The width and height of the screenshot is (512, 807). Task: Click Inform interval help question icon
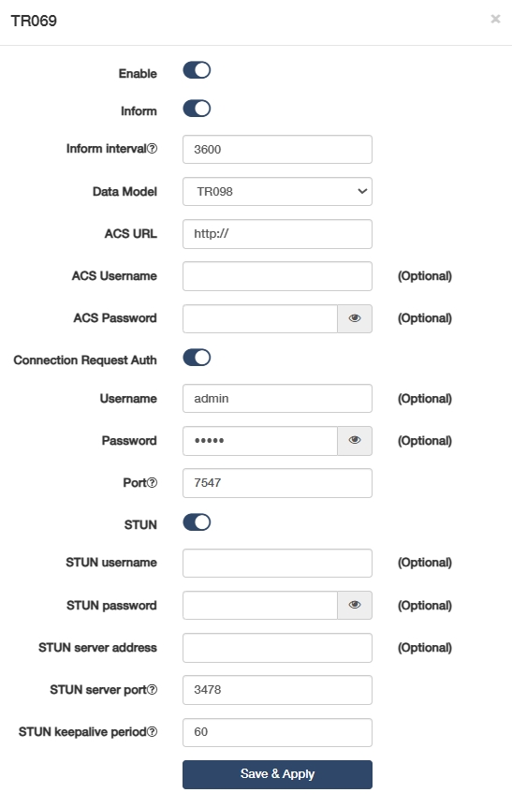point(153,148)
